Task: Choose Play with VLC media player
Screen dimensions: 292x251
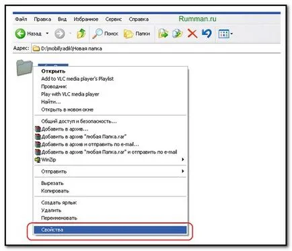Action: point(110,94)
